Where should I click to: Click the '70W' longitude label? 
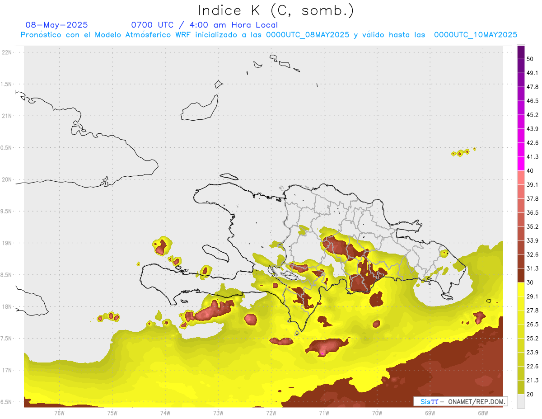coord(377,413)
